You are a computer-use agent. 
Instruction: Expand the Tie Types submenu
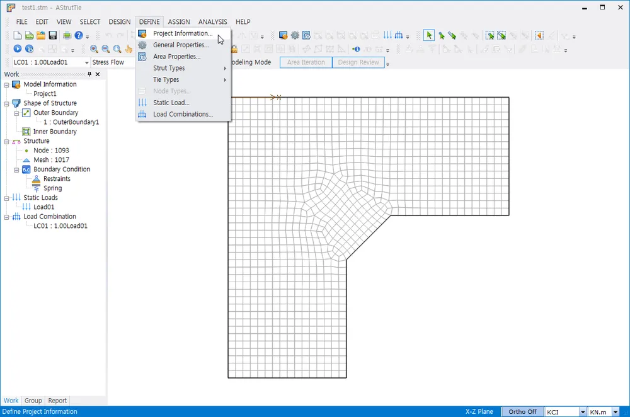point(183,79)
